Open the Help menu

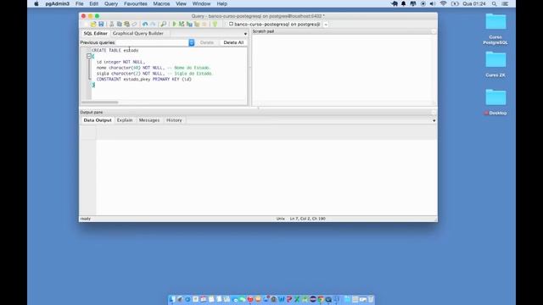click(222, 3)
